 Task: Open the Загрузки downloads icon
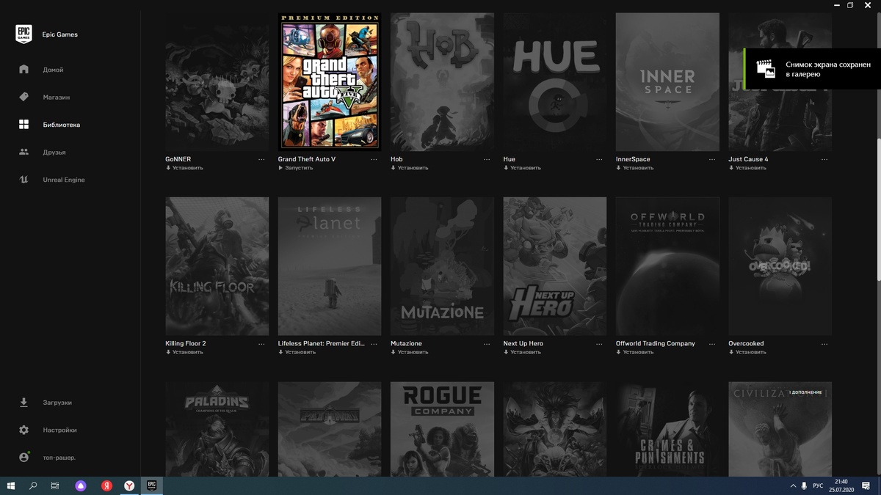23,403
